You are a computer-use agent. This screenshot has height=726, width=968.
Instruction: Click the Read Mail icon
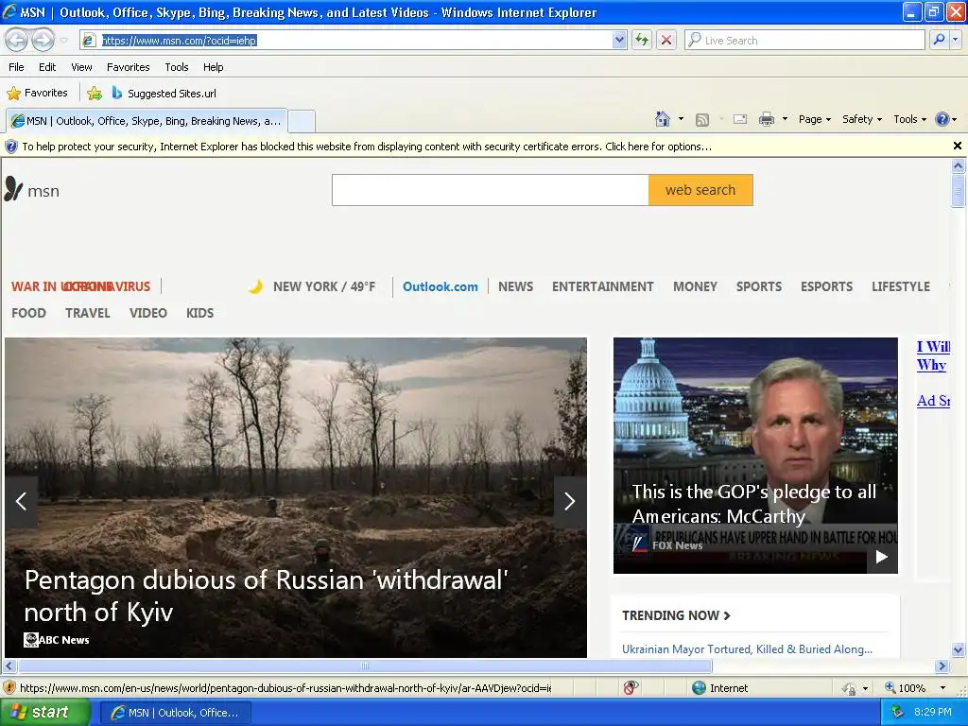[x=740, y=119]
